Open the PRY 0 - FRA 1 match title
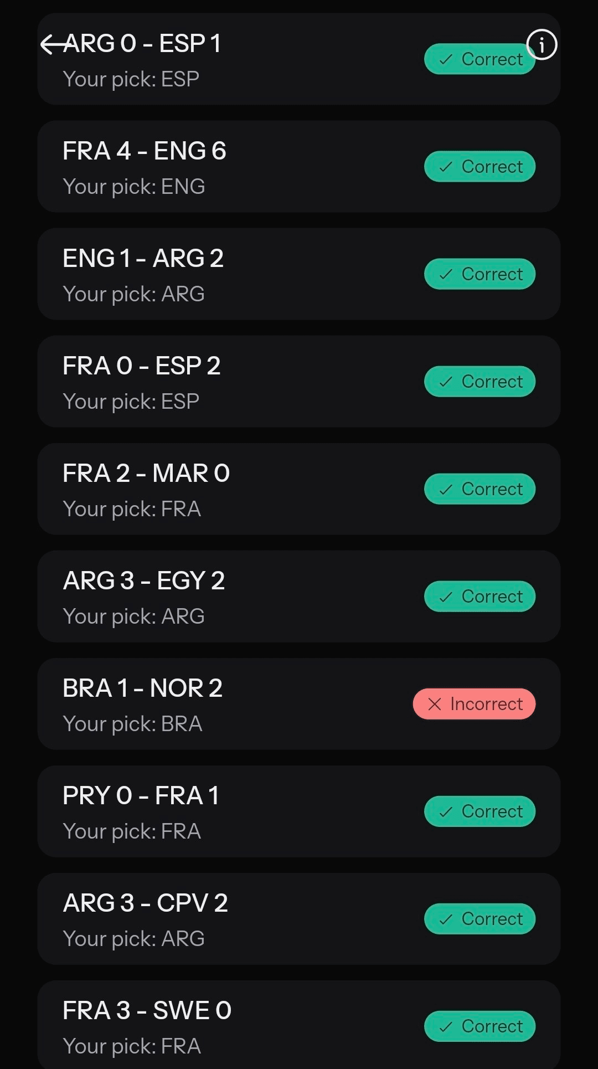The width and height of the screenshot is (598, 1069). 141,795
